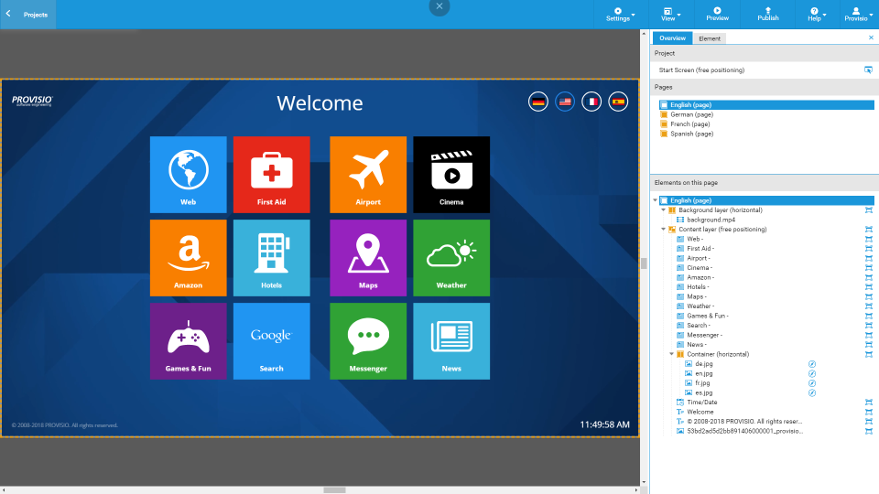The height and width of the screenshot is (494, 879).
Task: Click the Welcome heading on canvas
Action: (x=320, y=103)
